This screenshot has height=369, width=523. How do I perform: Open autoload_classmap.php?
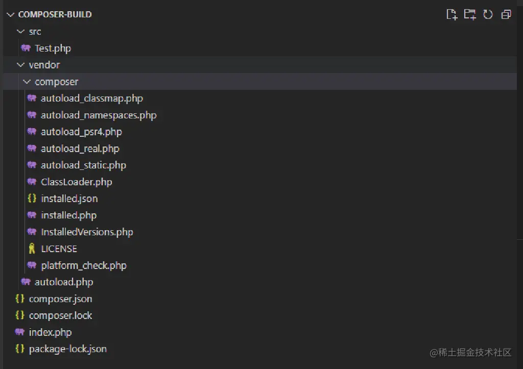click(92, 99)
